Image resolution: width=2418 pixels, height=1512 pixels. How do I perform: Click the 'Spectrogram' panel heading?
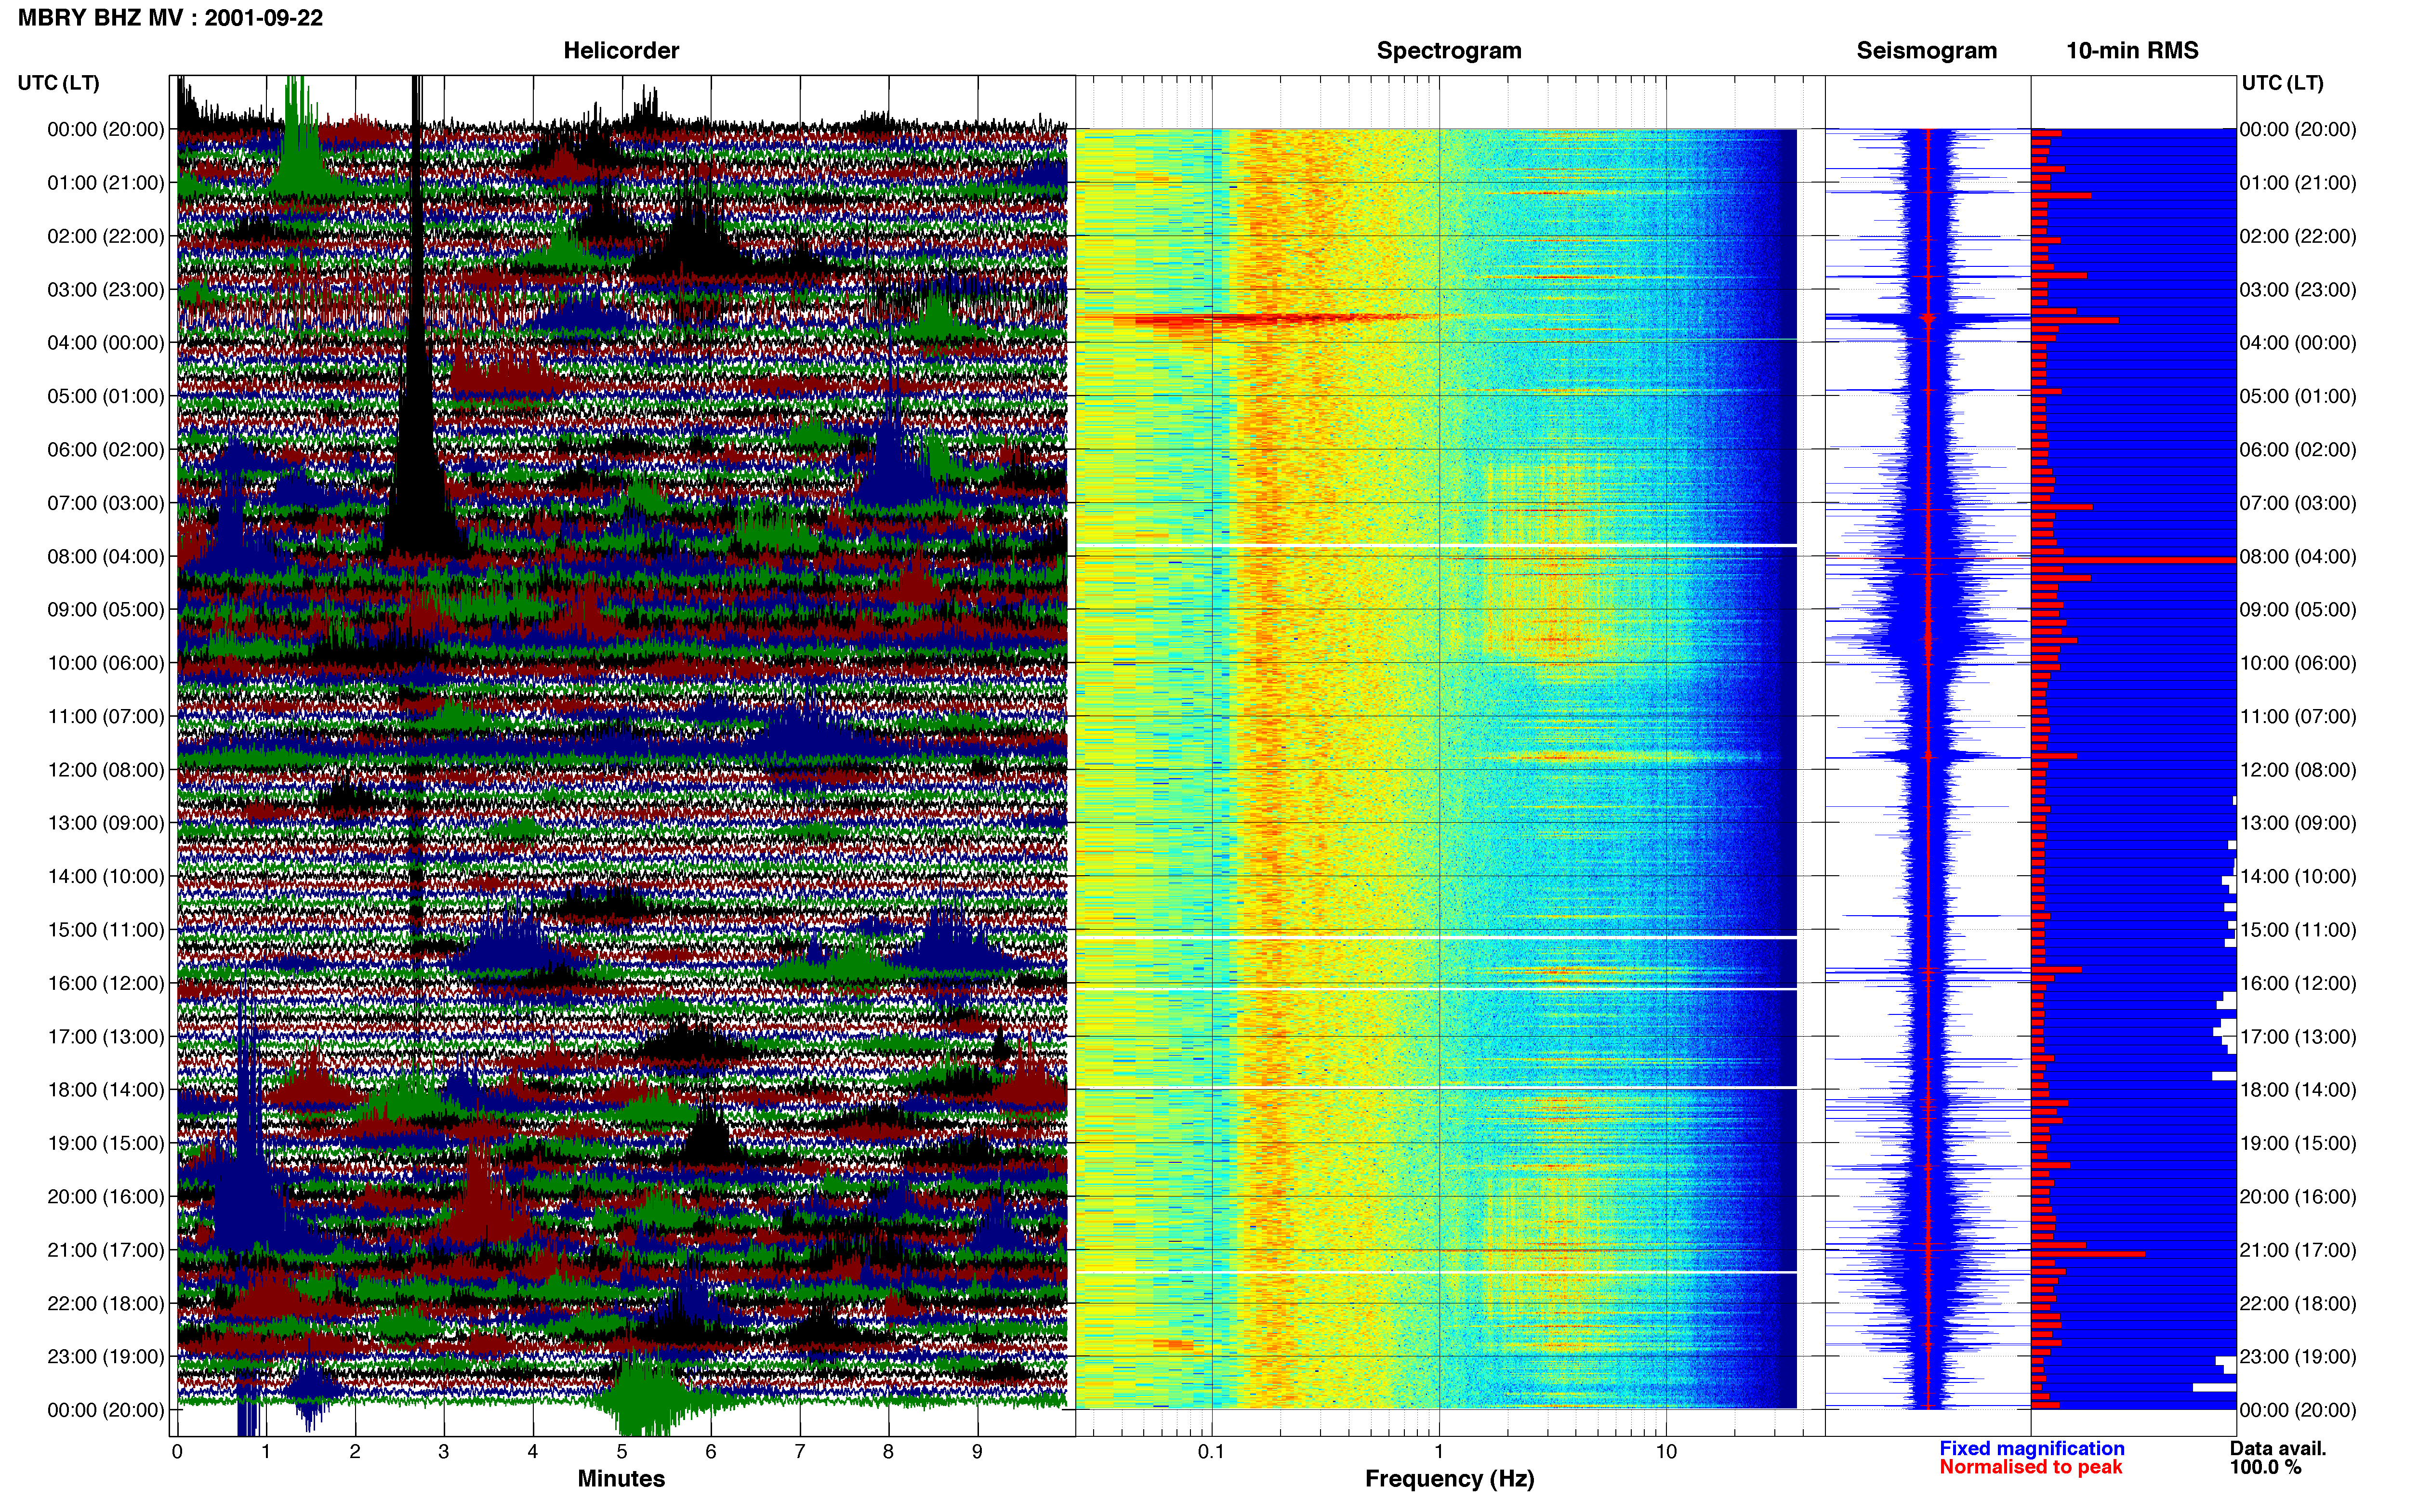pyautogui.click(x=1449, y=51)
